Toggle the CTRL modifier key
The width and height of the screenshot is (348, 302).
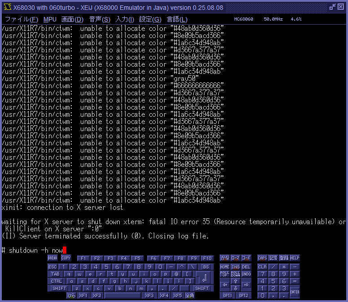click(x=57, y=281)
